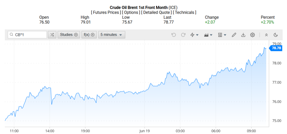Open the 5 minutes interval dropdown
Image resolution: width=287 pixels, height=134 pixels.
[x=112, y=35]
